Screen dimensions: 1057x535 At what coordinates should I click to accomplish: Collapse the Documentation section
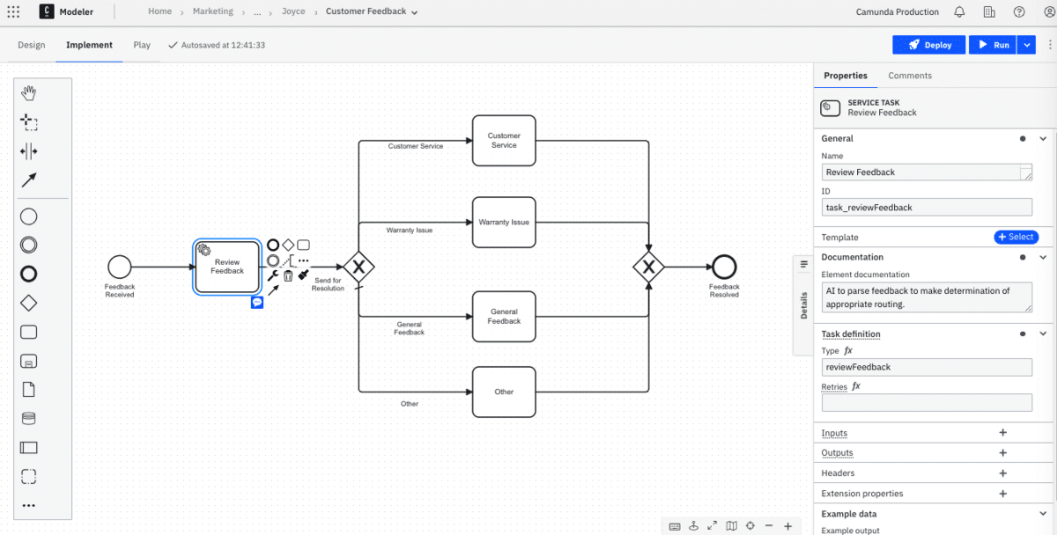(x=1043, y=257)
